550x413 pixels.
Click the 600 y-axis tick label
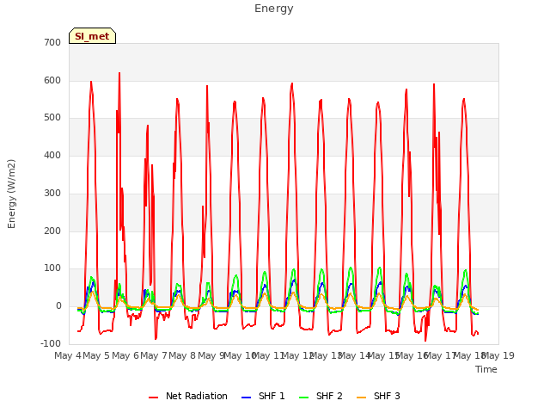tap(52, 80)
